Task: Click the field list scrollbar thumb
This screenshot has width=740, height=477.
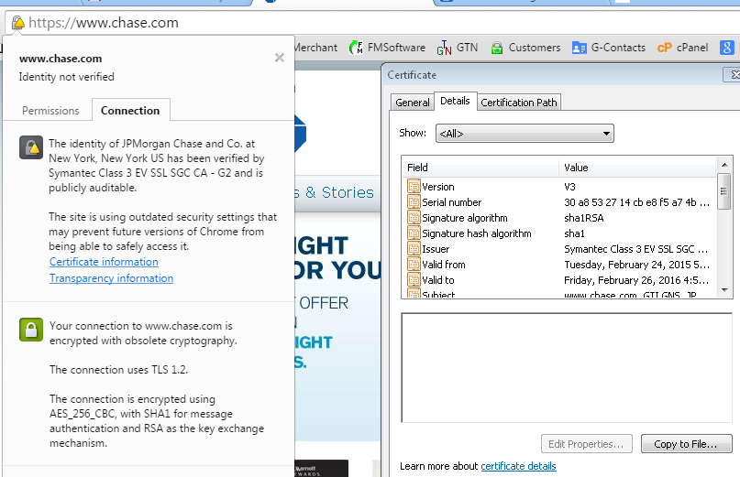Action: [723, 191]
